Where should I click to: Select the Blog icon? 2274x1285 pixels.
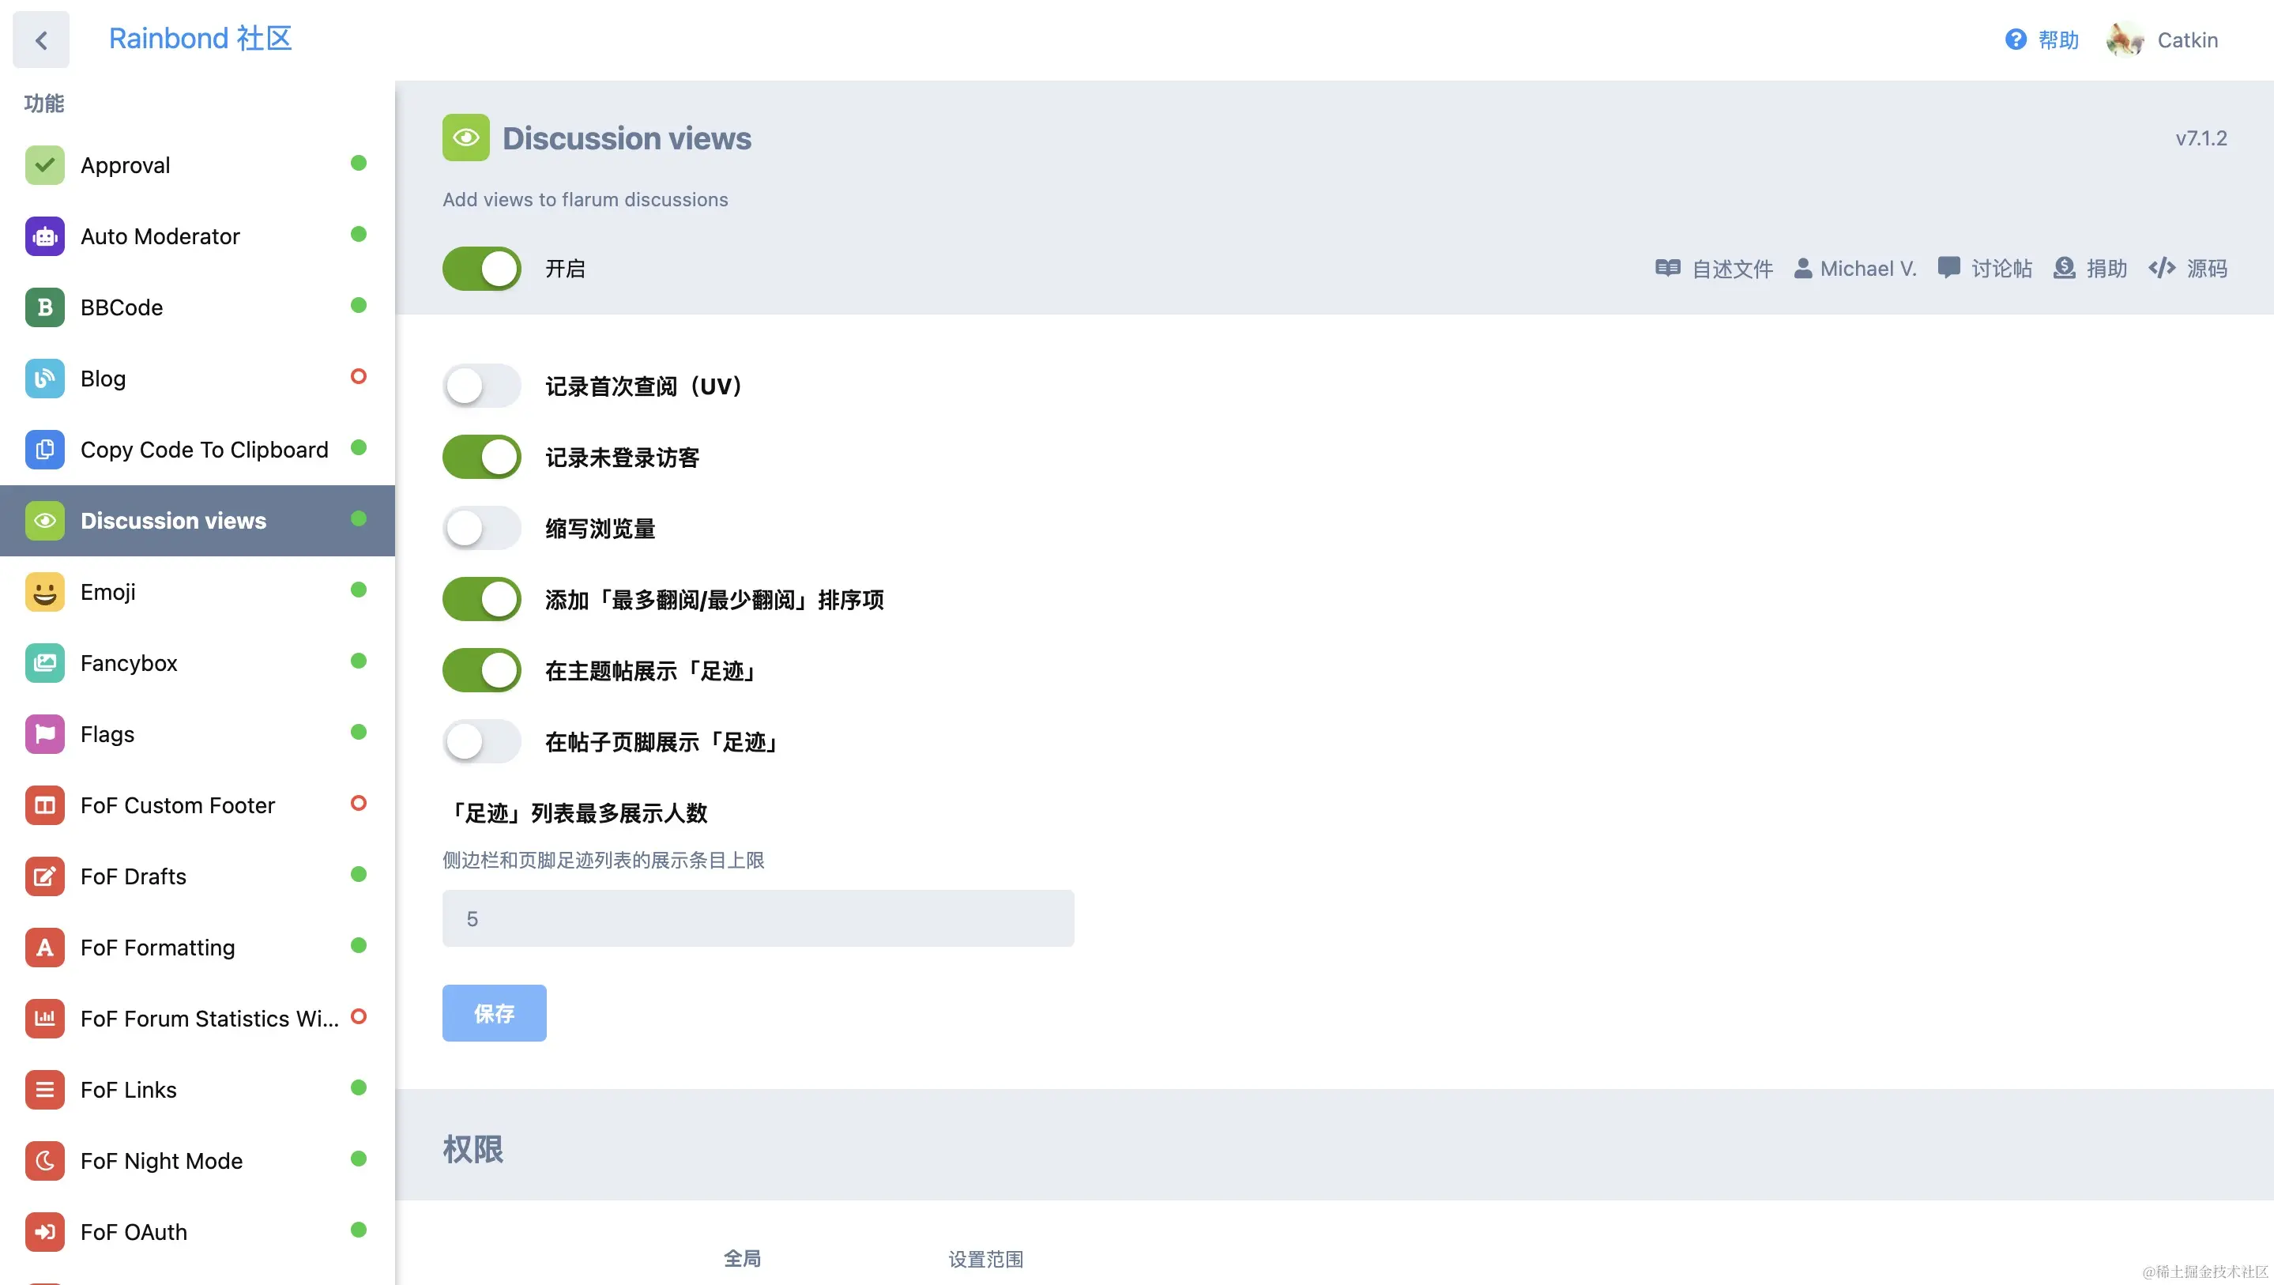tap(45, 379)
